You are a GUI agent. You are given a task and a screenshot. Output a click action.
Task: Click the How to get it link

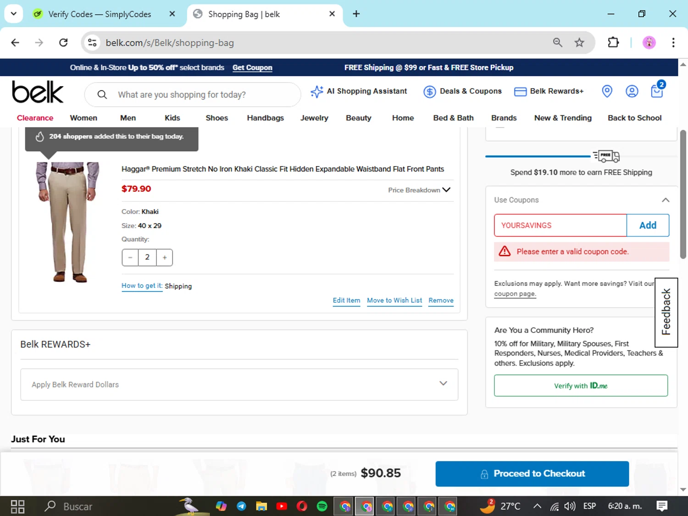click(x=142, y=286)
